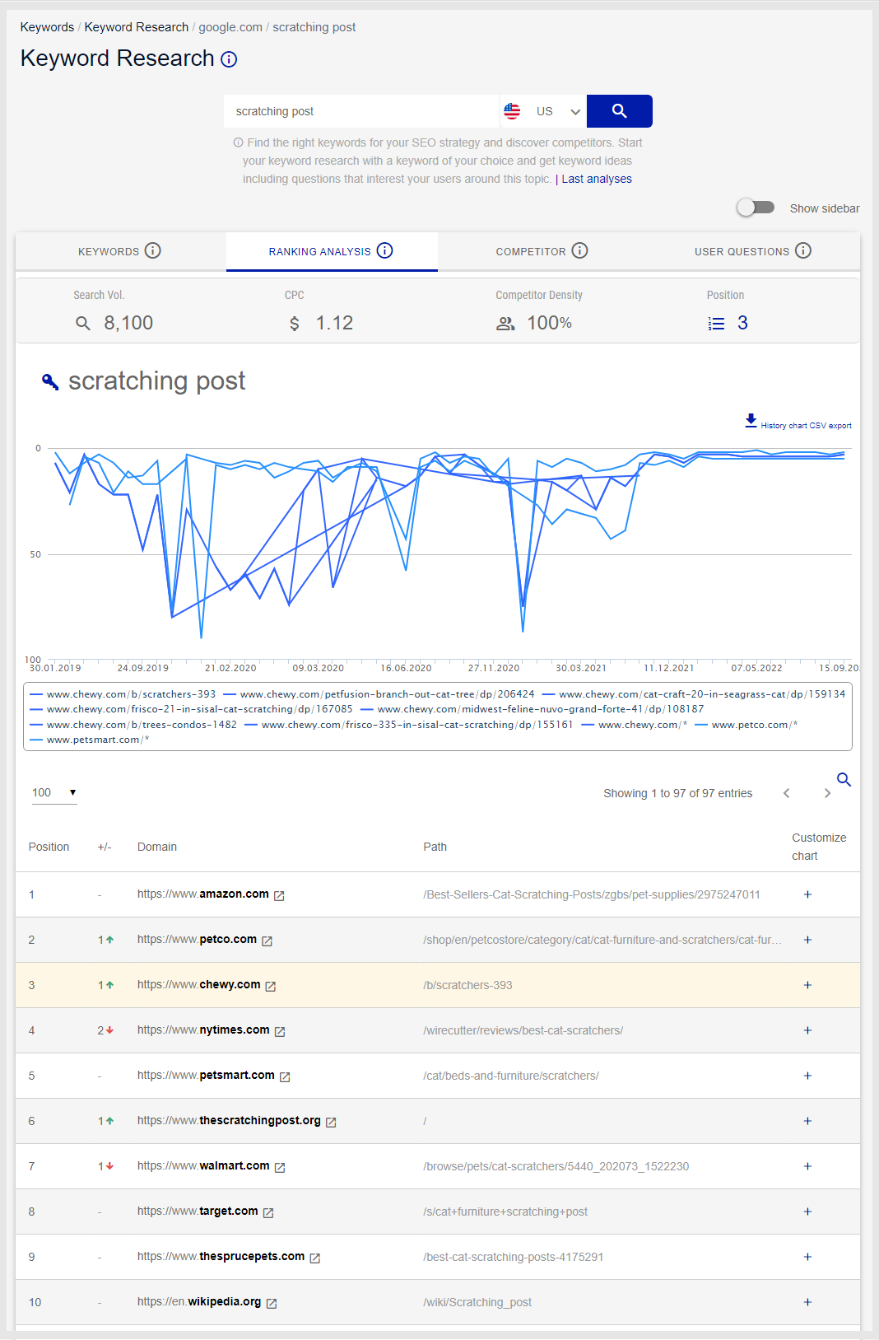Add petsmart.com row to chart with plus
The width and height of the screenshot is (879, 1340).
[807, 1076]
